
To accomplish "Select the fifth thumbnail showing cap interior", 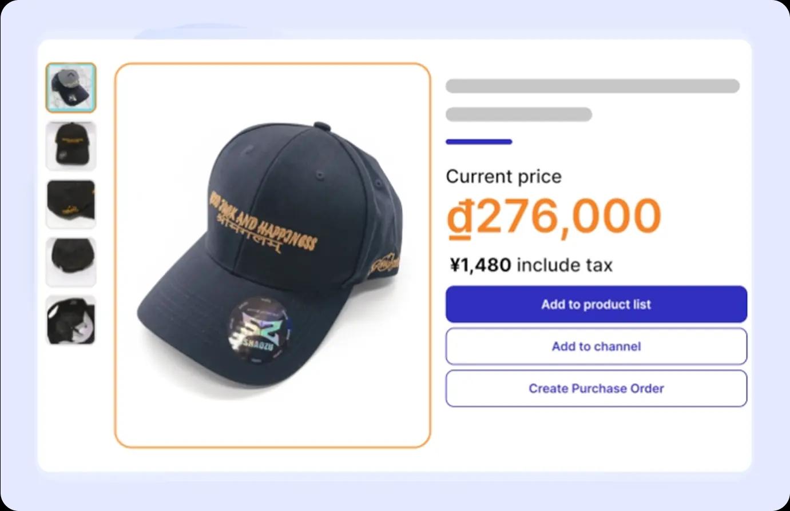I will click(71, 320).
